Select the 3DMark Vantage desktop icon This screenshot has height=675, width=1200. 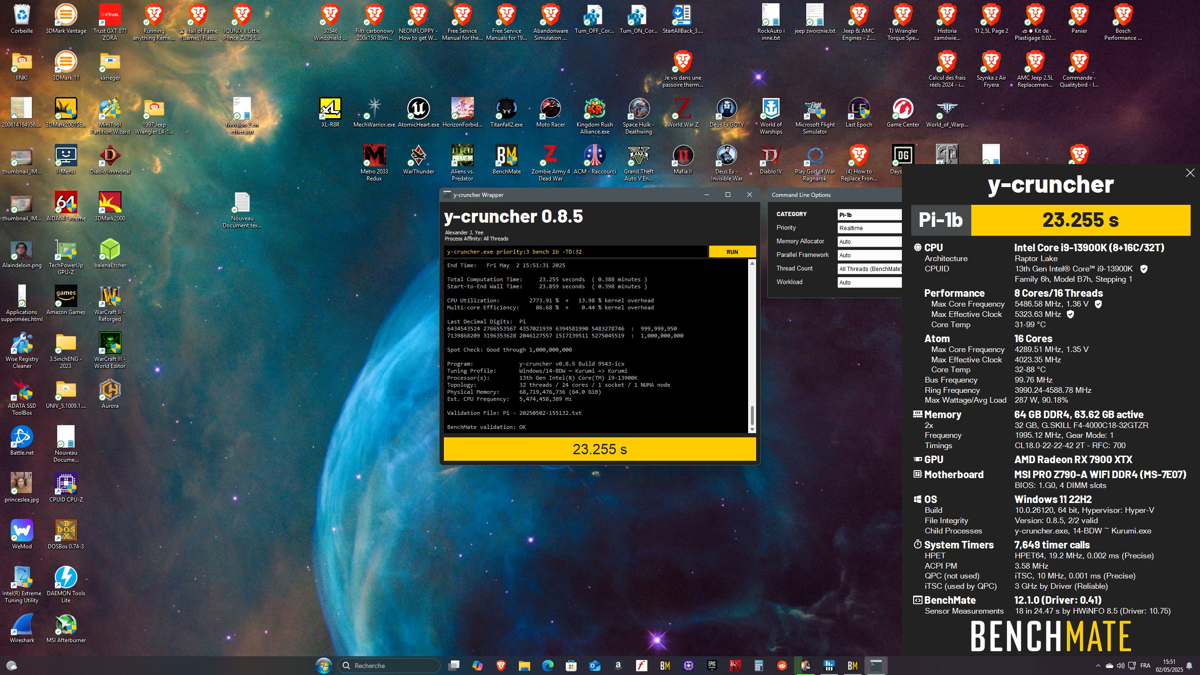point(66,19)
